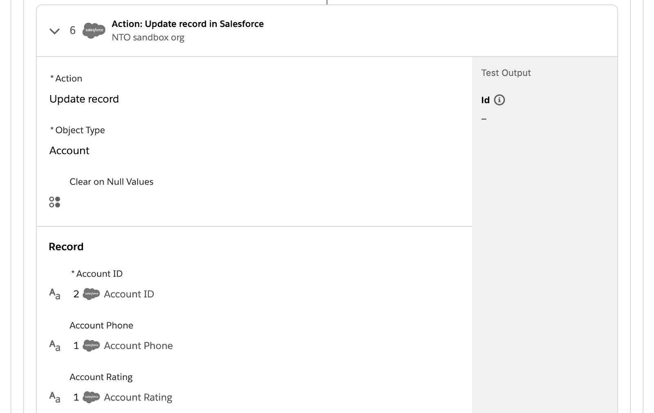This screenshot has height=413, width=654.
Task: Click the Aa text icon beside Account ID
Action: pos(55,294)
